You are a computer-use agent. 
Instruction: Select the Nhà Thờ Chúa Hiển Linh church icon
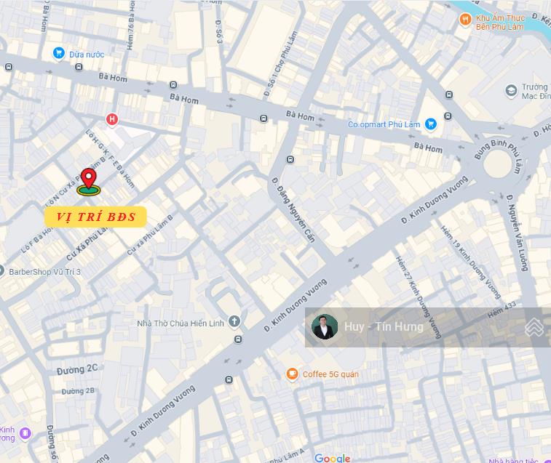(x=234, y=321)
